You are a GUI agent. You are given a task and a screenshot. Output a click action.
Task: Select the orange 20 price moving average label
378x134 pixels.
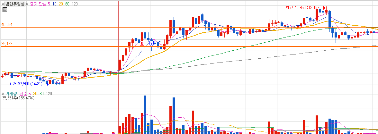click(61, 4)
